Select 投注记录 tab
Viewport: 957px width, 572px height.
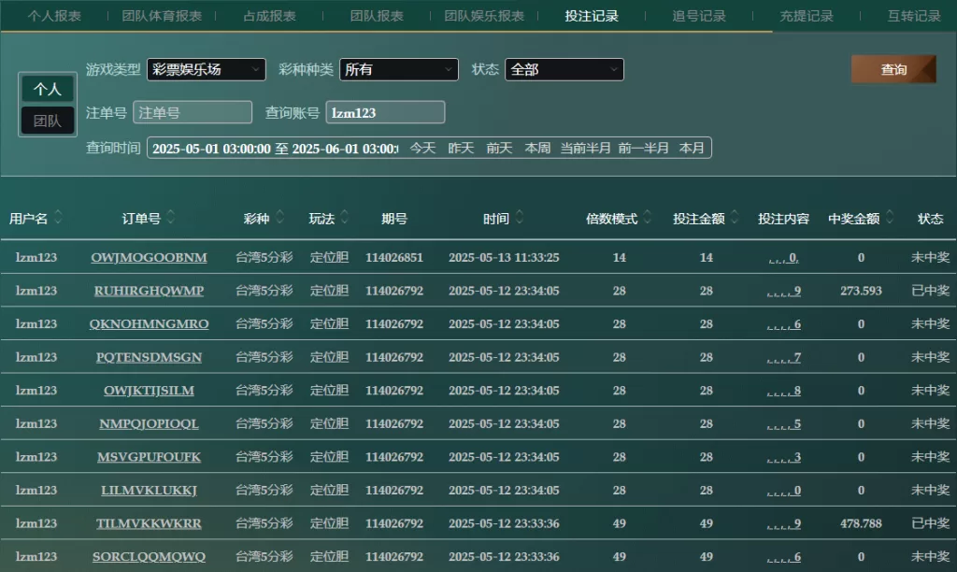click(x=592, y=16)
